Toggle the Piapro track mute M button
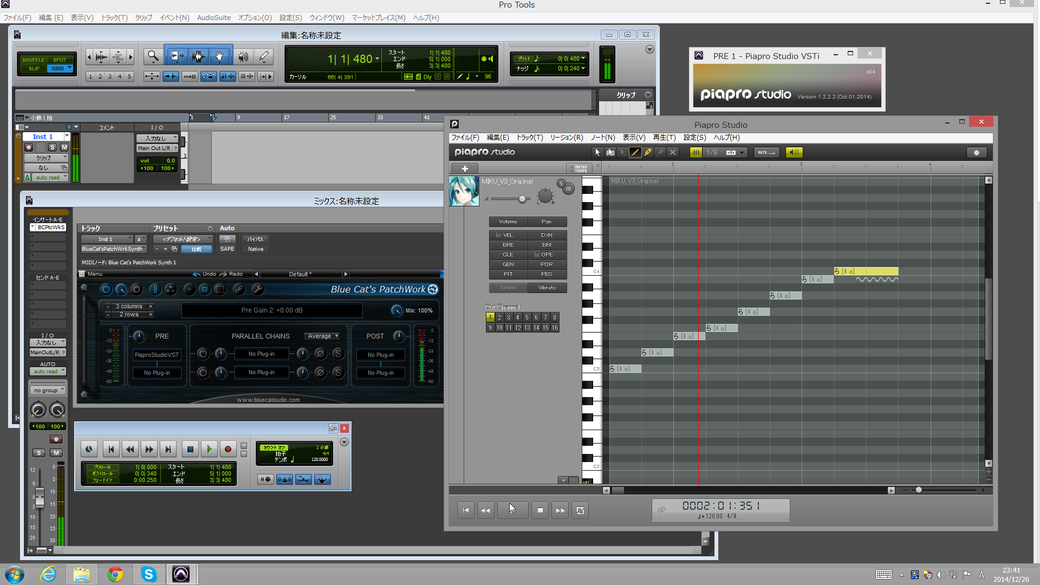This screenshot has width=1040, height=585. 568,189
